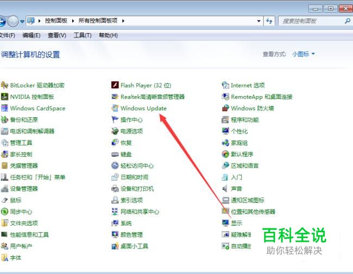The height and width of the screenshot is (274, 353).
Task: Open the 索引选项 link
Action: point(132,200)
